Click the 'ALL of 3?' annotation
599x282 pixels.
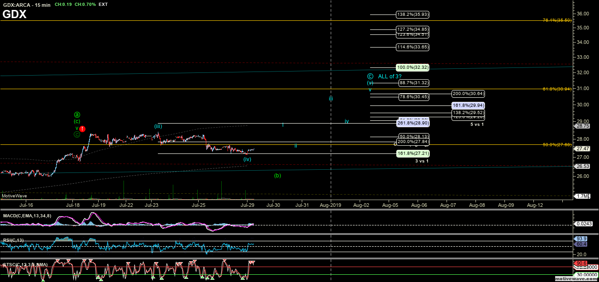[x=390, y=76]
